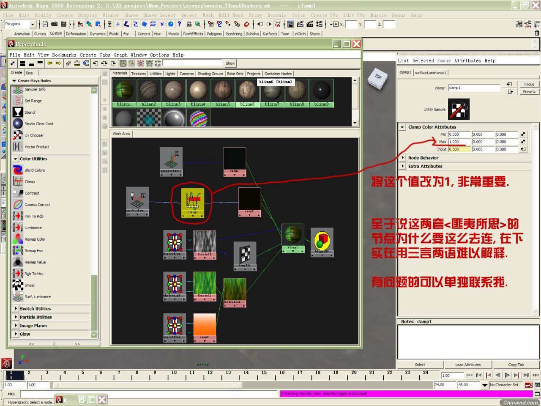Screen dimensions: 541x406
Task: Expand the Switch Utilities section
Action: point(16,308)
